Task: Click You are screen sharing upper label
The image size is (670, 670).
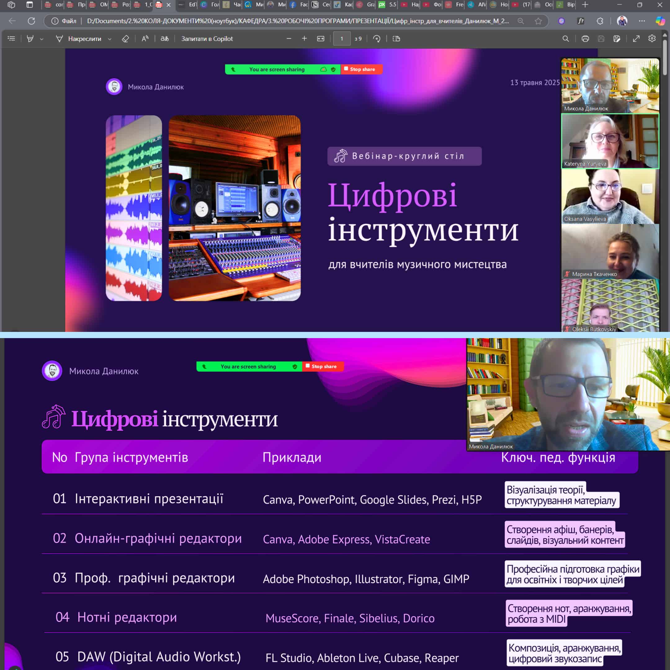Action: point(277,69)
